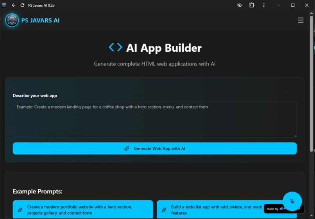
Task: Click the scrollbar down arrow
Action: [x=311, y=216]
